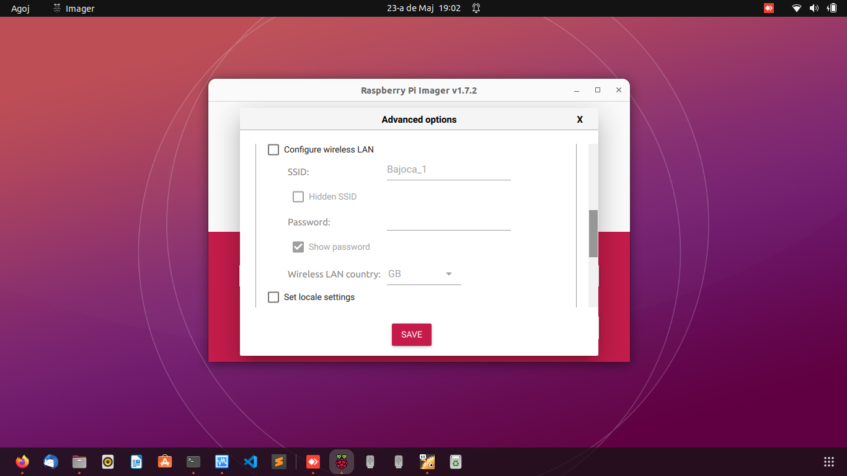This screenshot has height=476, width=847.
Task: Click the notification bell beside the clock
Action: (x=476, y=8)
